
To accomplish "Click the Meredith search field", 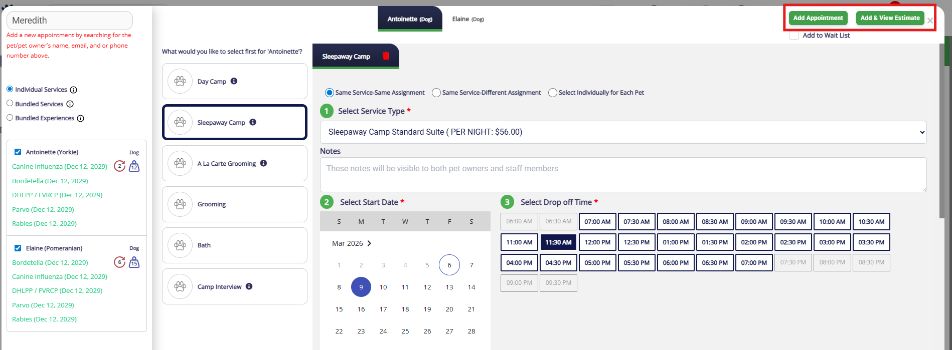I will tap(70, 21).
